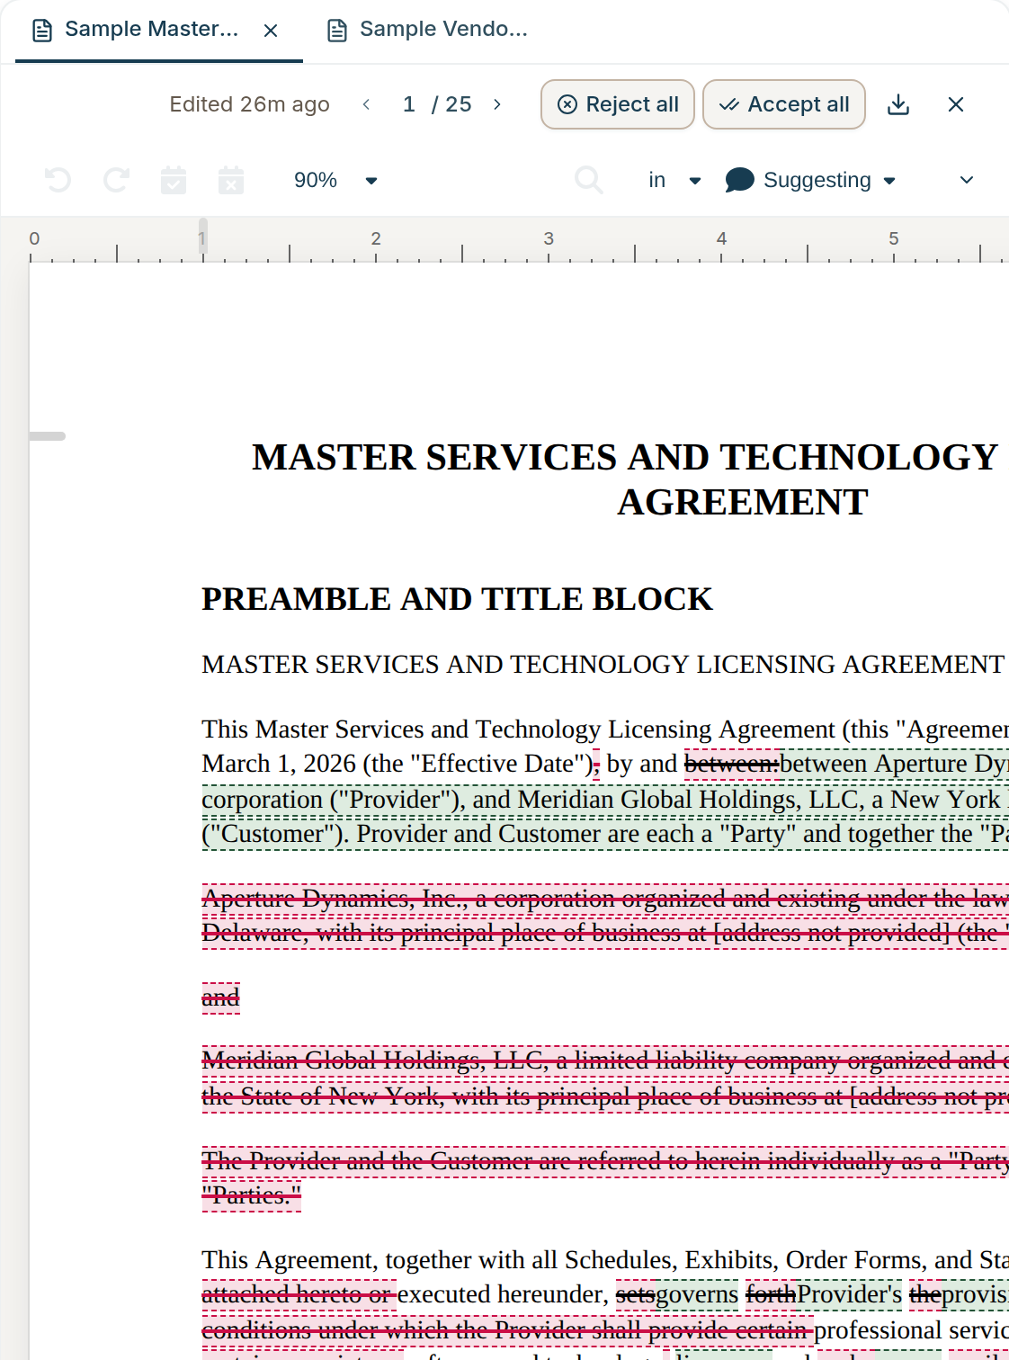Viewport: 1009px width, 1360px height.
Task: Click the 'Edited 26m ago' text
Action: click(249, 104)
